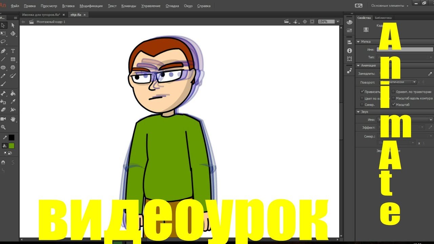Enable the Ориент. по траектории checkbox
This screenshot has height=244, width=434.
tap(393, 91)
